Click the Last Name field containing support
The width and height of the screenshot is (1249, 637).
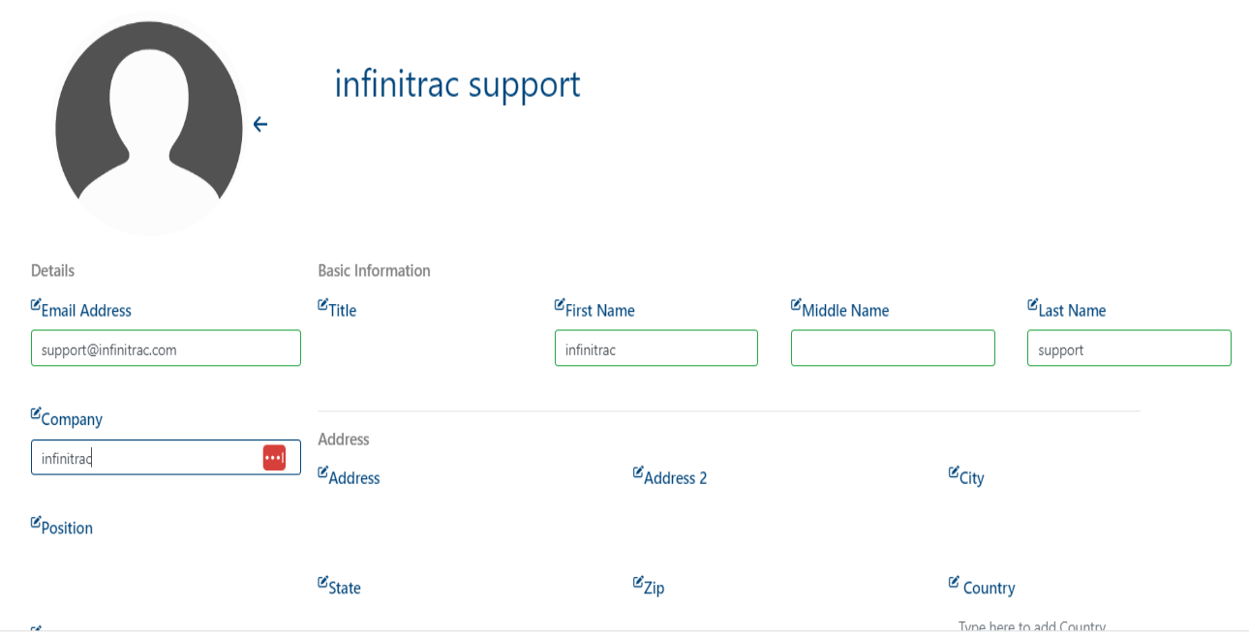pyautogui.click(x=1129, y=349)
